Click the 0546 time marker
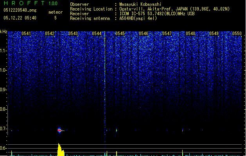 tap(144, 34)
